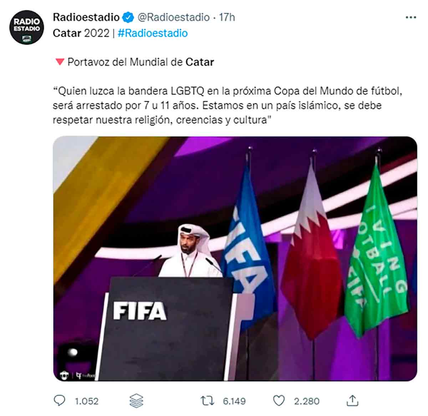This screenshot has width=428, height=416.
Task: Open the three-dot more options menu
Action: pyautogui.click(x=411, y=17)
